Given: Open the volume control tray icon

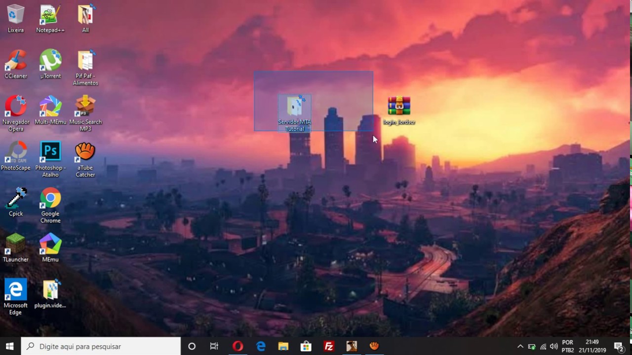Looking at the screenshot, I should 554,346.
